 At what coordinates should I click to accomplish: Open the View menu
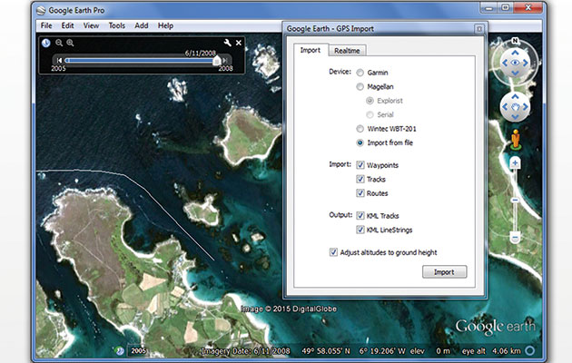(91, 25)
